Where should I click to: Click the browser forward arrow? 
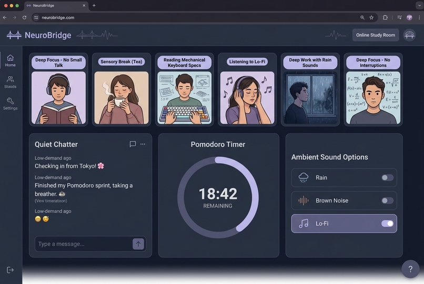(14, 17)
